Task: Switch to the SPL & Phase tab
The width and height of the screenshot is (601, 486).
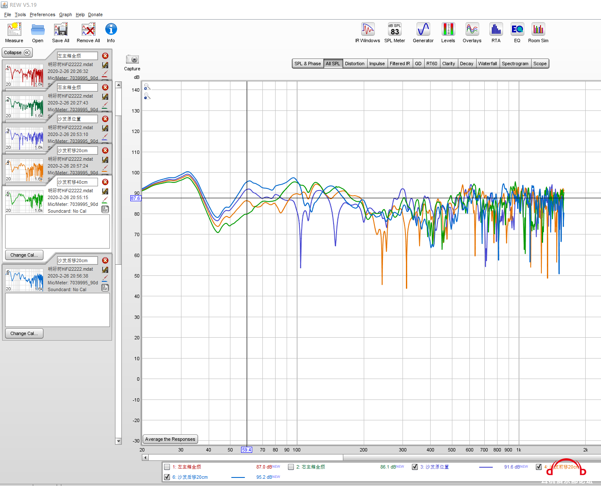Action: click(308, 64)
